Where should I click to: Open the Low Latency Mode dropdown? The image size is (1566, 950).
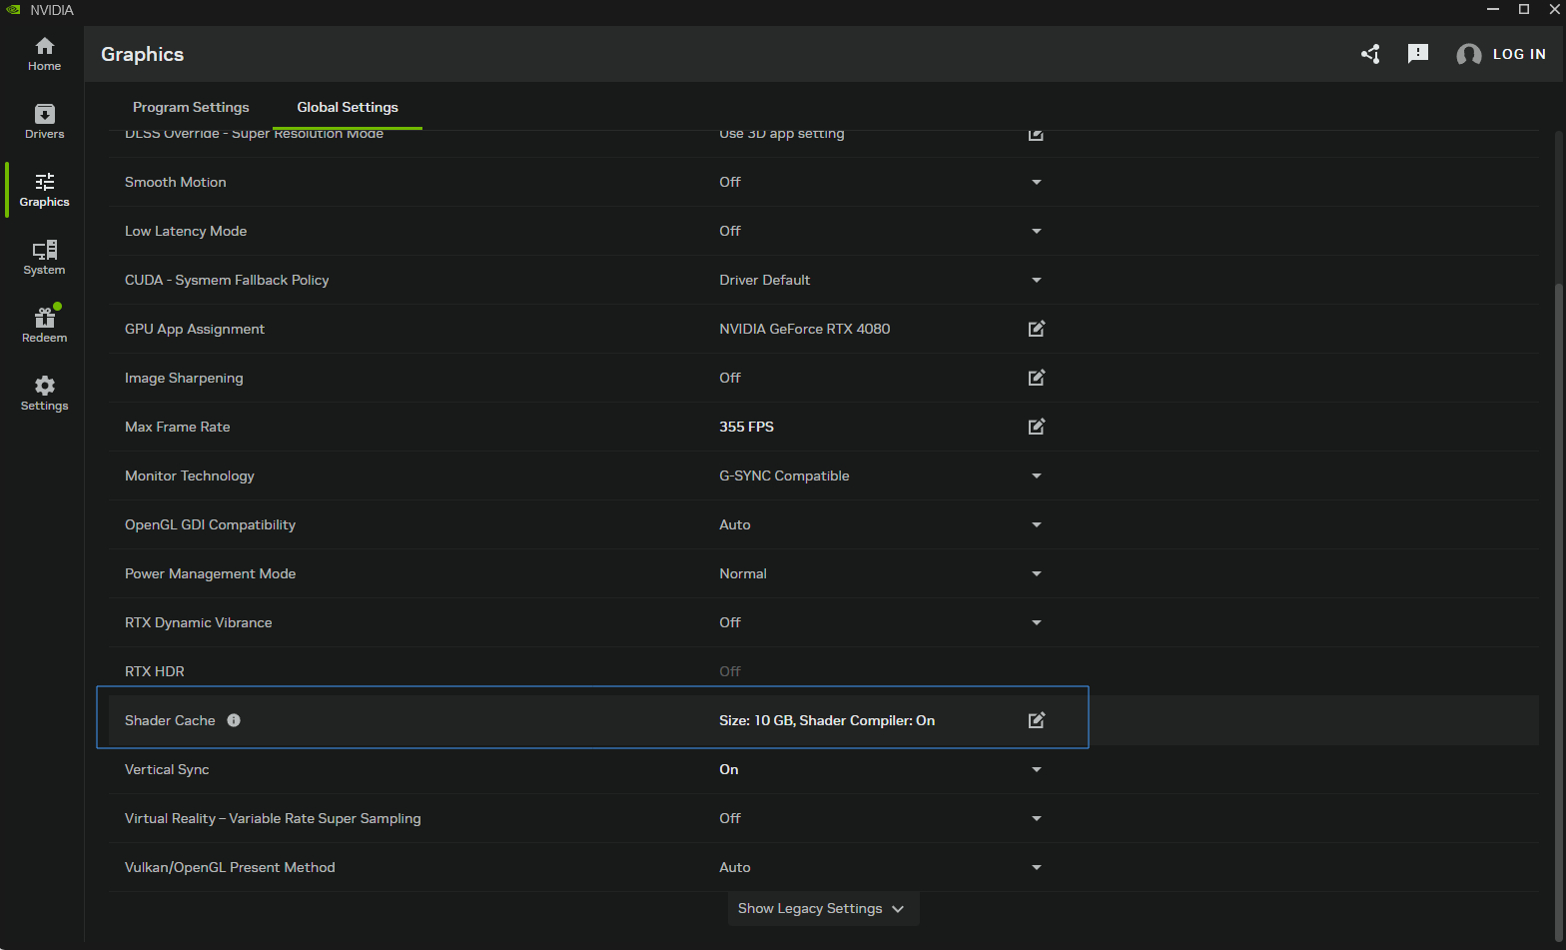[1037, 231]
